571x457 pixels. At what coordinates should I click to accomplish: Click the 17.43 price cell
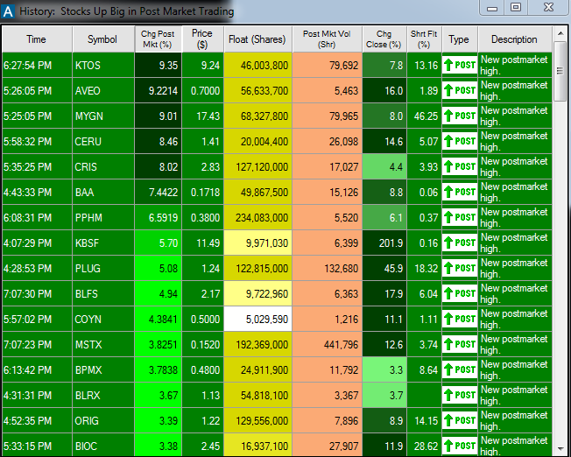coord(203,116)
